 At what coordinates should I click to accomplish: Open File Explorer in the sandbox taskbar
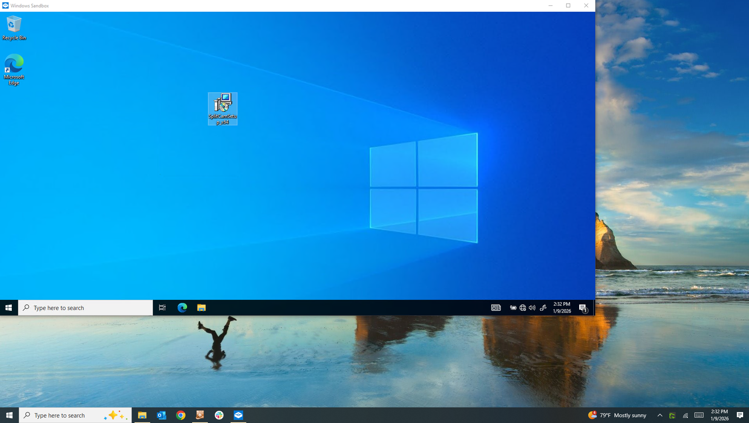pyautogui.click(x=201, y=308)
